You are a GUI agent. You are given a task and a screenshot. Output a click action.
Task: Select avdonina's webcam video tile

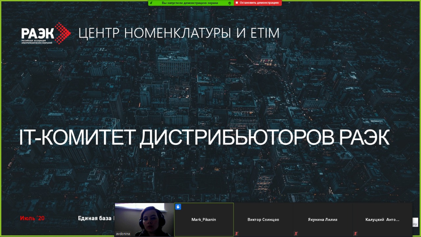pos(144,220)
